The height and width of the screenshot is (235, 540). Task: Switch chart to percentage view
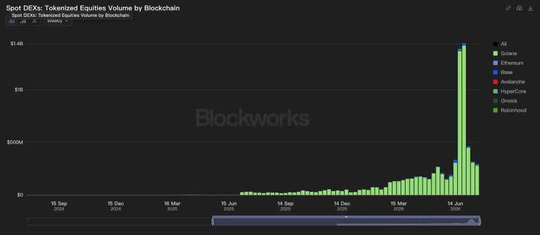coord(35,21)
